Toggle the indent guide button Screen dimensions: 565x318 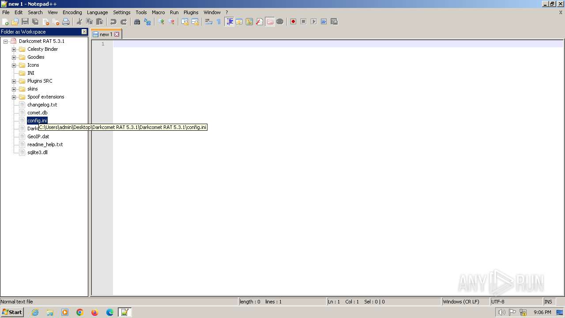coord(229,22)
